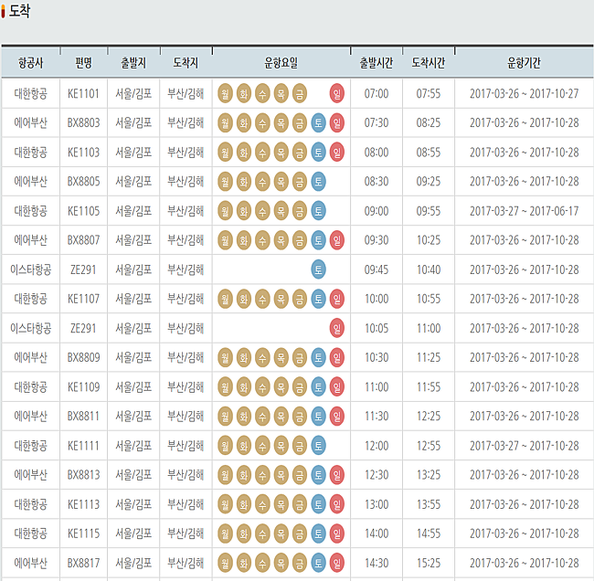
Task: Select flight number KE1109
Action: pyautogui.click(x=83, y=387)
